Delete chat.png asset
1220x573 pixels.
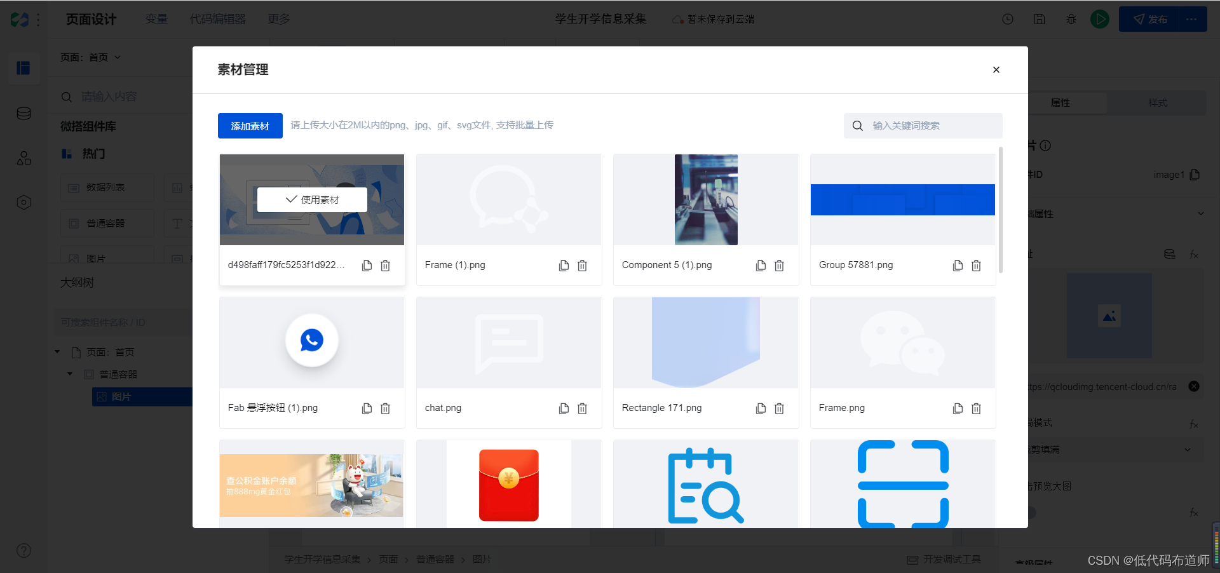[582, 408]
